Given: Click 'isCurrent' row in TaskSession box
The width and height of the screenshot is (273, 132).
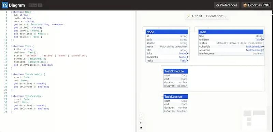Looking at the screenshot, I should click(176, 111).
